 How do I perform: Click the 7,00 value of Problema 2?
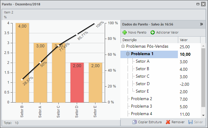pos(184,99)
